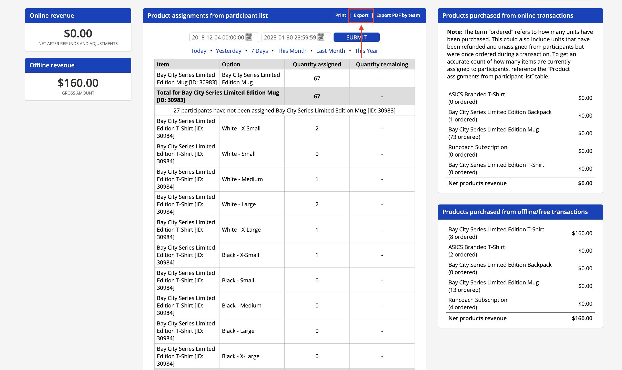Viewport: 622px width, 370px height.
Task: Click the end date input field
Action: click(290, 37)
